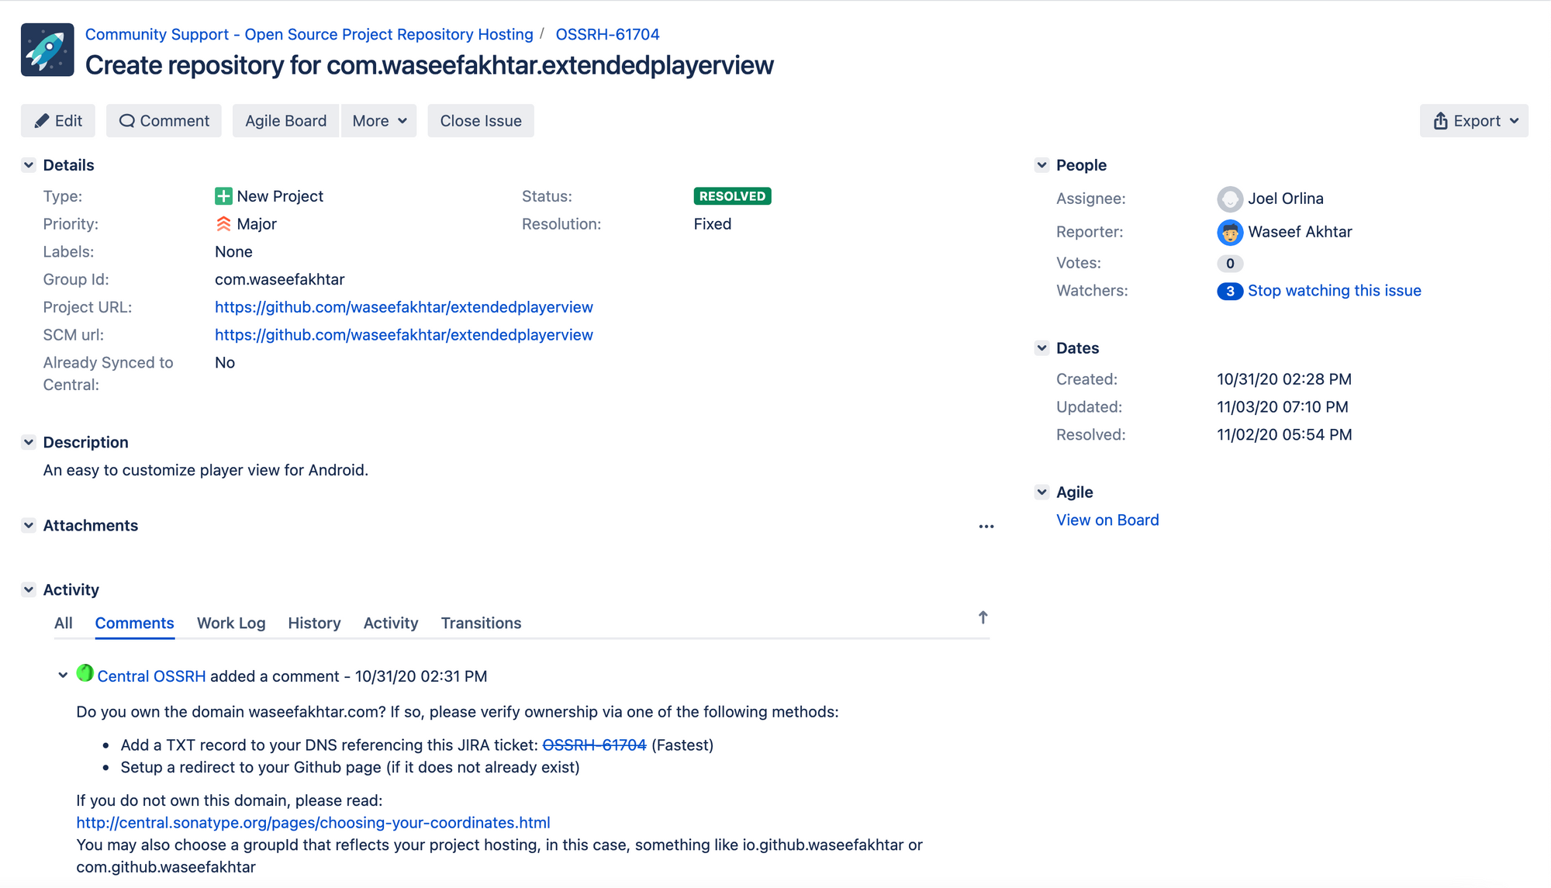Viewport: 1551px width, 888px height.
Task: Open the More dropdown menu
Action: point(378,121)
